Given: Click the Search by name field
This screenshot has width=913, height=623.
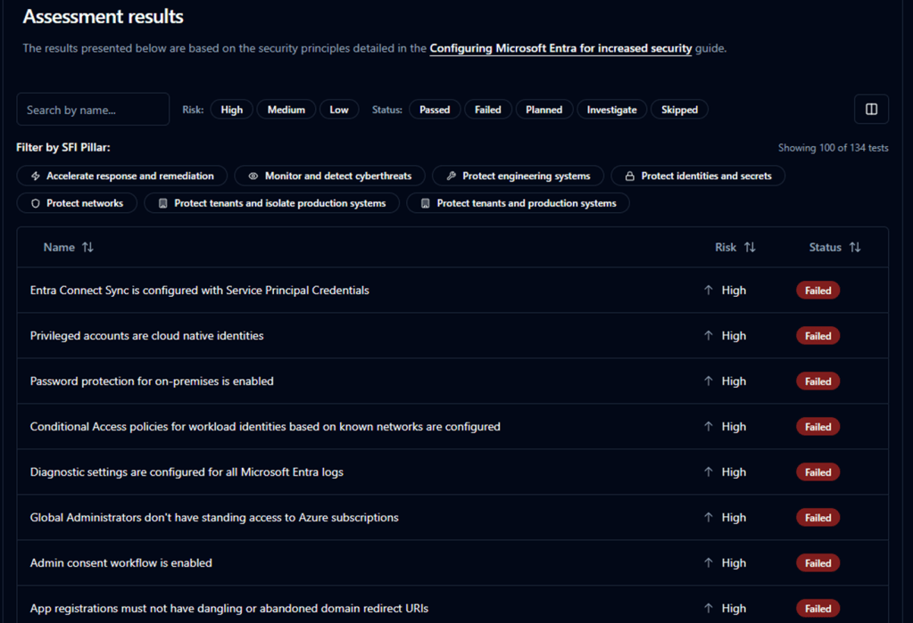Looking at the screenshot, I should tap(93, 110).
